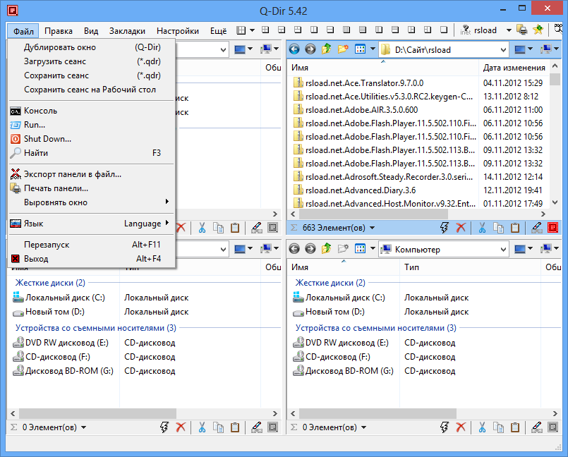Select Дублировать окно in the menu
Viewport: 568px width, 457px height.
click(91, 47)
